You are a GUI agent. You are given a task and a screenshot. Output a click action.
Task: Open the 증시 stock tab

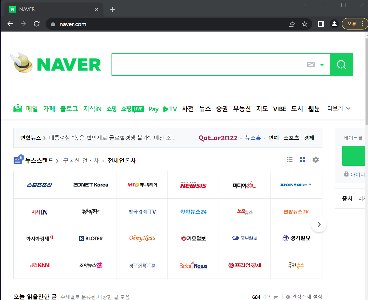(347, 198)
